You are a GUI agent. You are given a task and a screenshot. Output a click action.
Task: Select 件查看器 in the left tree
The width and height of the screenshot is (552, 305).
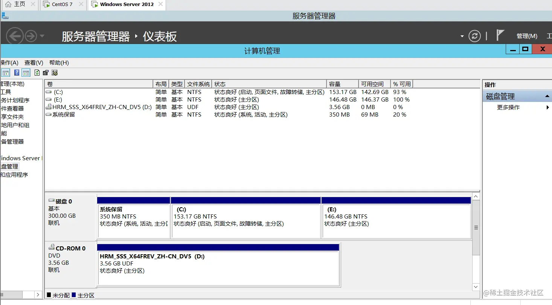tap(12, 108)
